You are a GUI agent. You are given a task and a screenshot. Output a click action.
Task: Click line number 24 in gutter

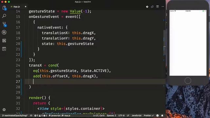pos(18,65)
